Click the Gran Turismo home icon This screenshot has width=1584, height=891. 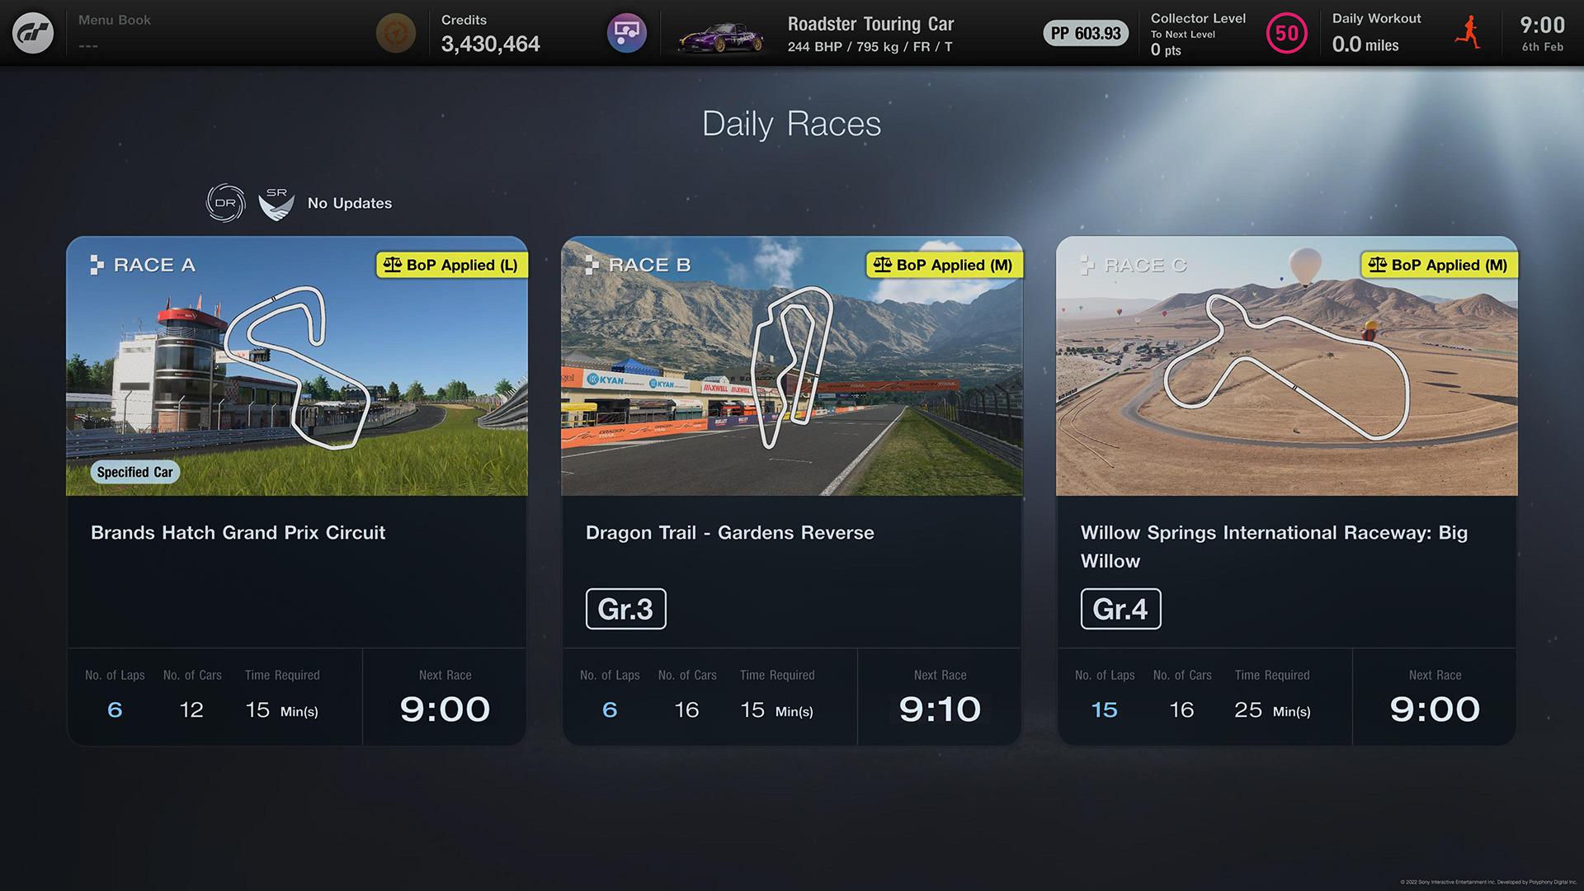[x=33, y=33]
